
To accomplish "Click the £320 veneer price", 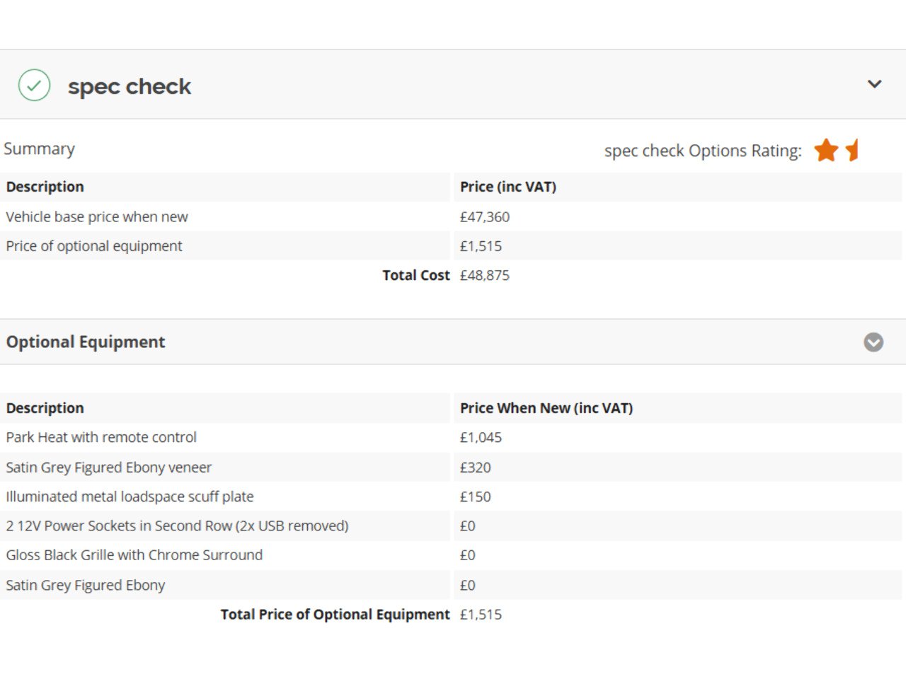I will [x=476, y=468].
